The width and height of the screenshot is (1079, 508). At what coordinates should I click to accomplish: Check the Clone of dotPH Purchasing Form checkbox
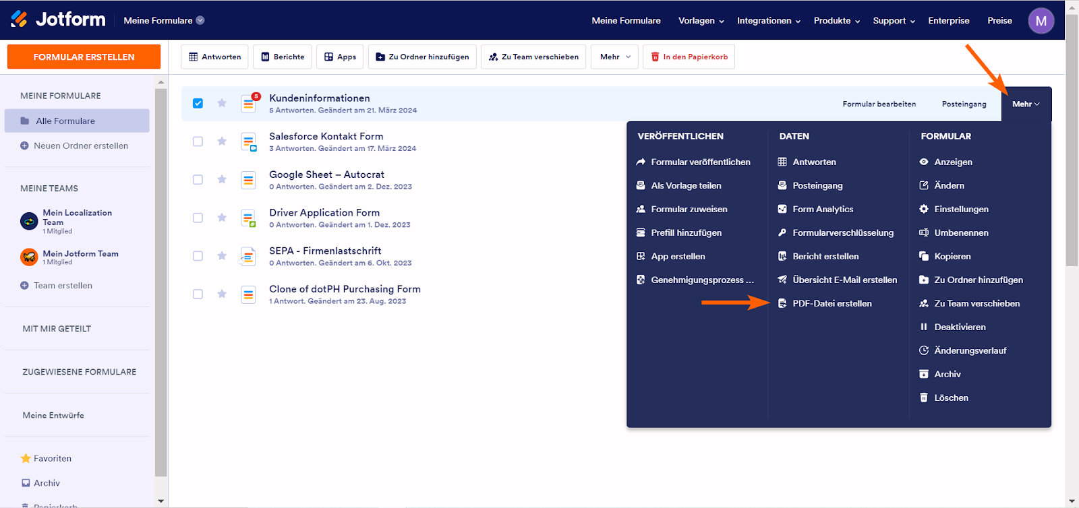[198, 294]
